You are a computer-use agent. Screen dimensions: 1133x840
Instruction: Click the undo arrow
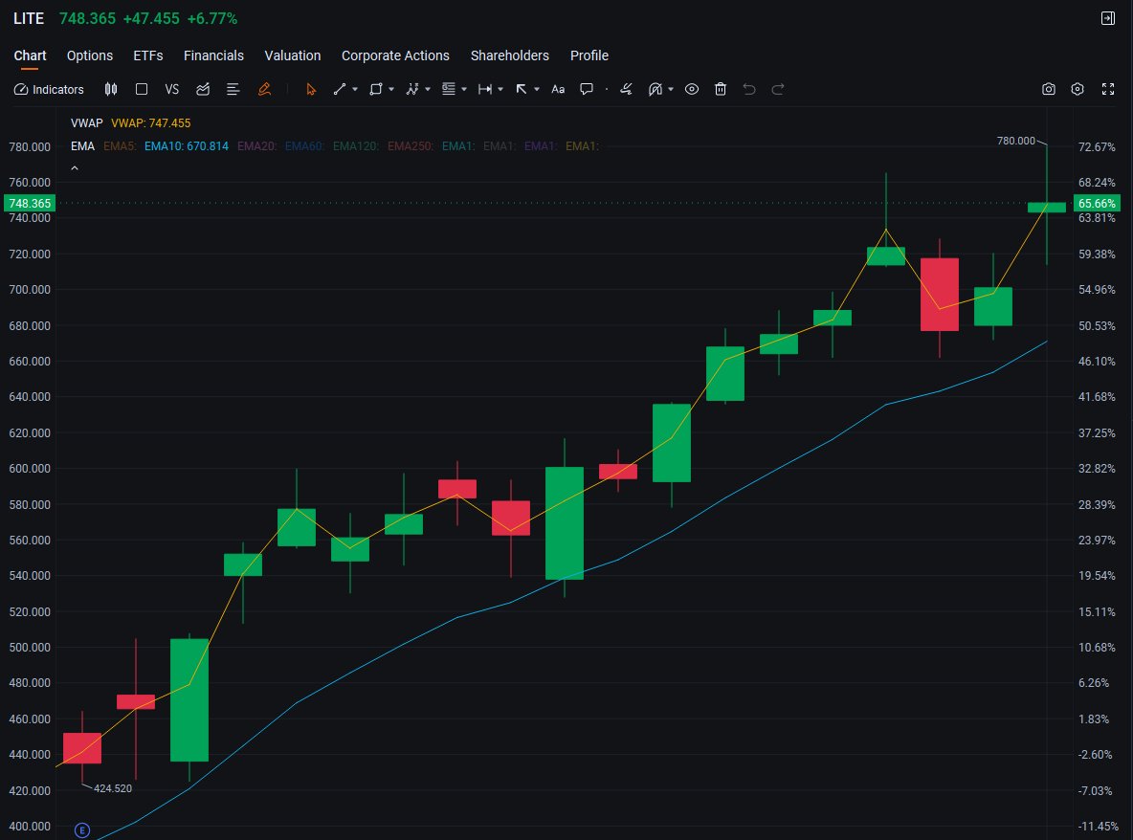(x=749, y=90)
